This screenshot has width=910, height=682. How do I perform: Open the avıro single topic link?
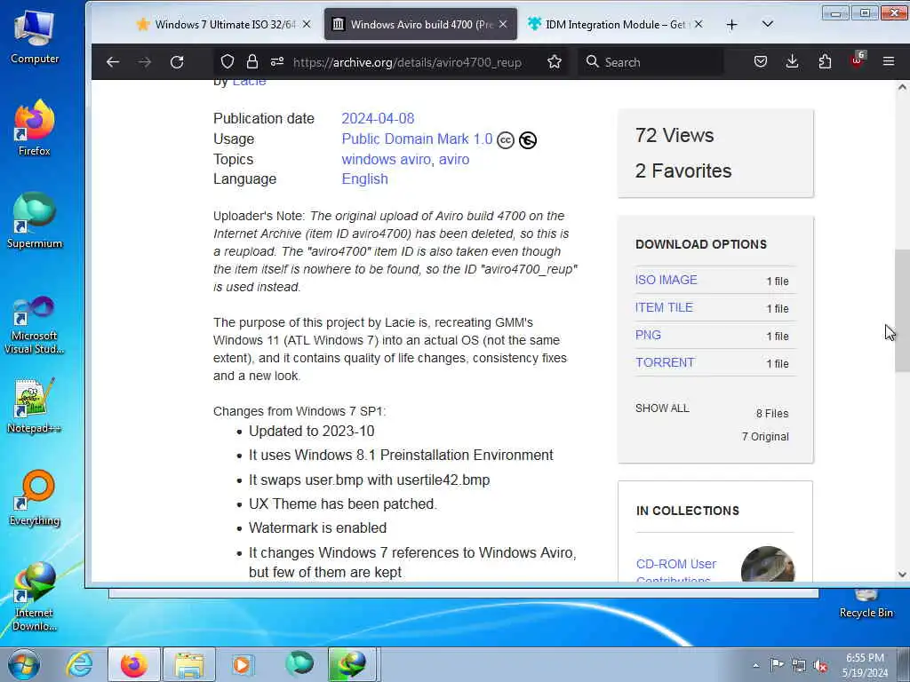point(454,160)
